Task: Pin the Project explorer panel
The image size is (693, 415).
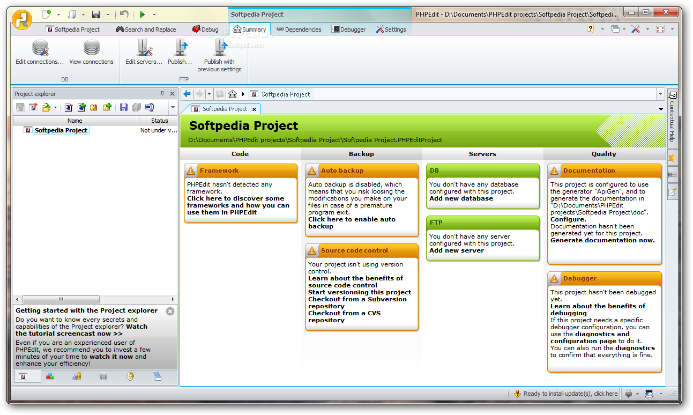Action: [162, 93]
